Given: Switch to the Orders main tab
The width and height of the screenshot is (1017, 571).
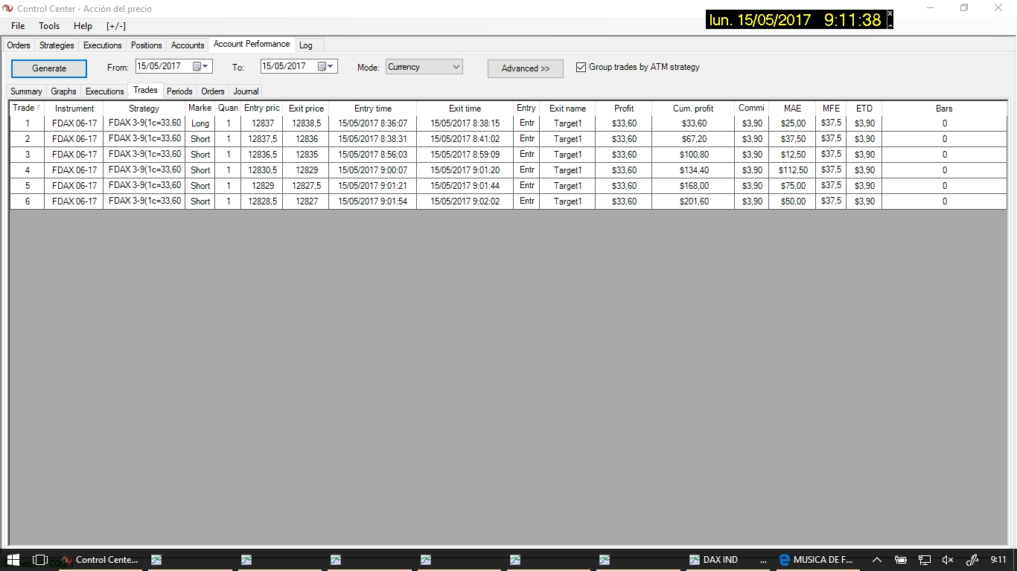Looking at the screenshot, I should (x=19, y=45).
